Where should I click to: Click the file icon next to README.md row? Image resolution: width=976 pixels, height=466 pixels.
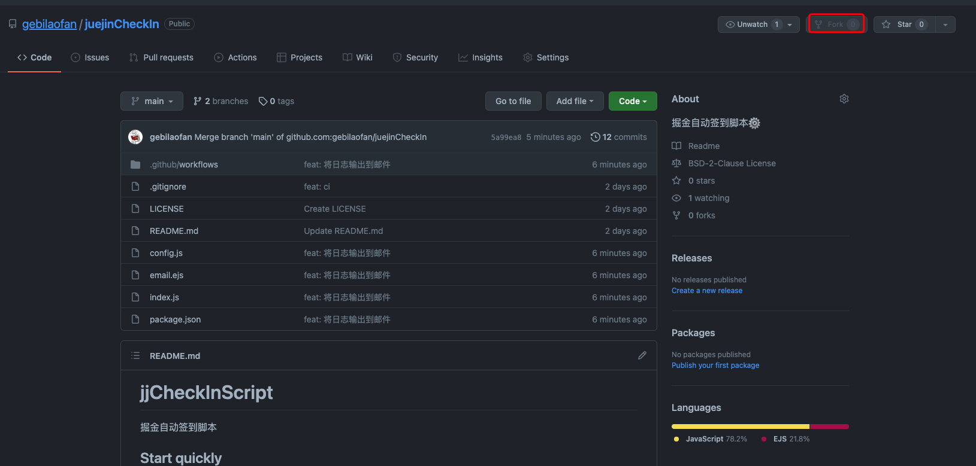pyautogui.click(x=135, y=231)
